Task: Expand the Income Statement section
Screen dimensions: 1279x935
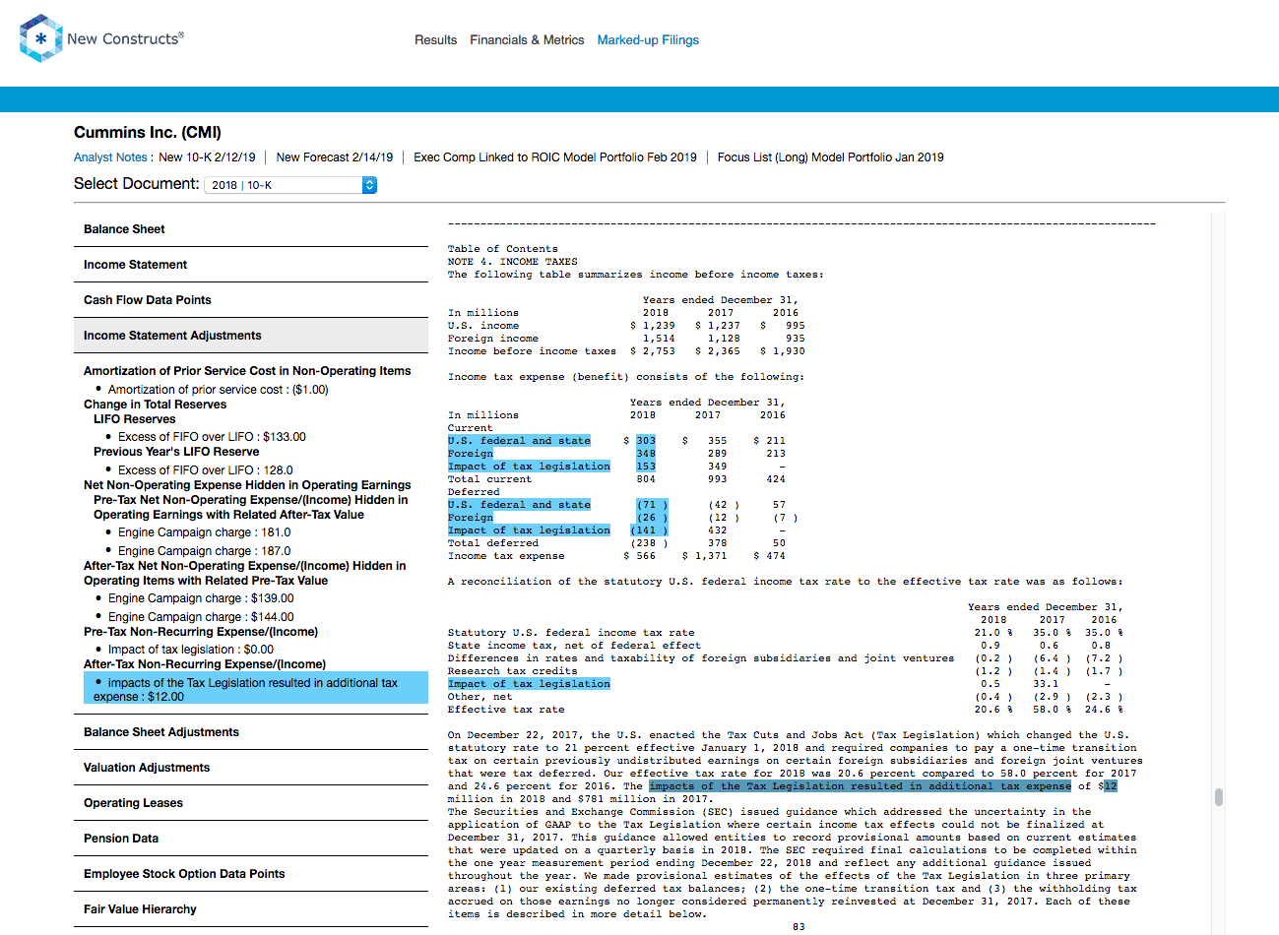Action: click(x=251, y=265)
